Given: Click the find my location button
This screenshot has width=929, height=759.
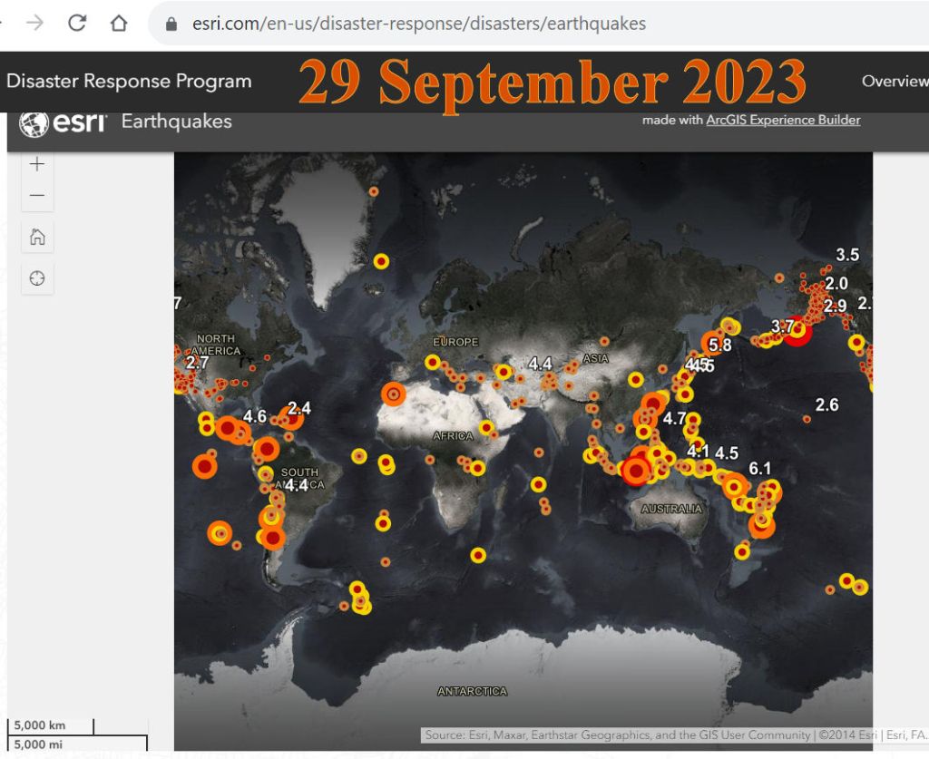Looking at the screenshot, I should pos(37,278).
